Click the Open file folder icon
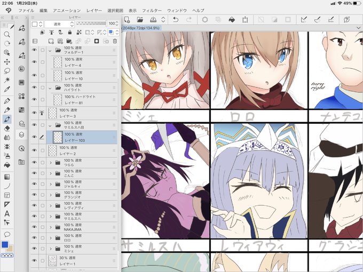Viewport: 363px width, 272px height. (140, 20)
